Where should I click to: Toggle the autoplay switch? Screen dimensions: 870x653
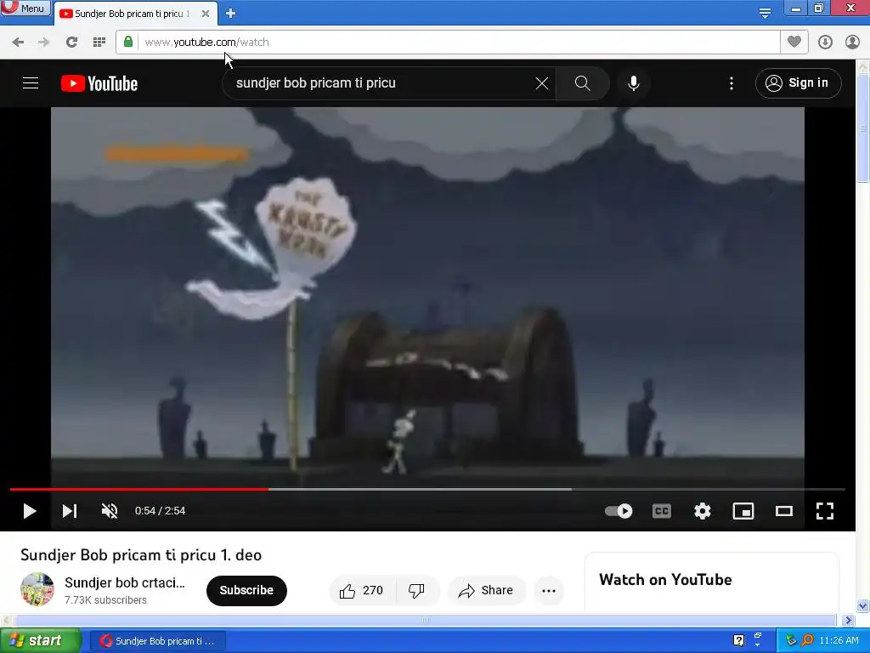619,511
